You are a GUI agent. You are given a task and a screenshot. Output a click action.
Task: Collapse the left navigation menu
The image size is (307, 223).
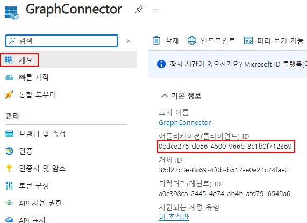tap(128, 41)
